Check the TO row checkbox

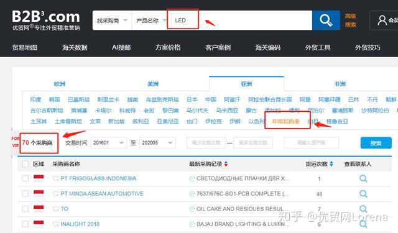[25, 209]
